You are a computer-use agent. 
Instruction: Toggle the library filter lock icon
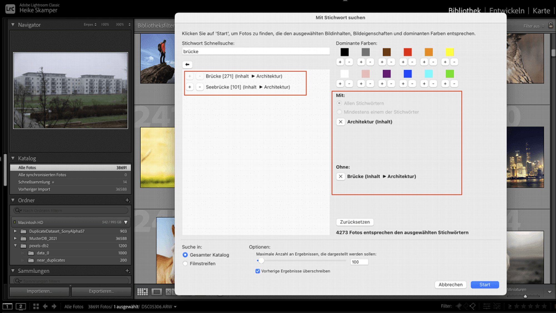point(550,25)
